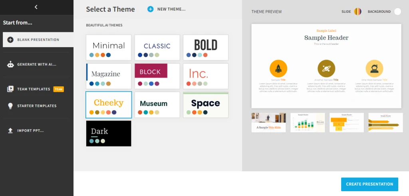Click the funnel diagram preview thumbnail

coord(347,122)
